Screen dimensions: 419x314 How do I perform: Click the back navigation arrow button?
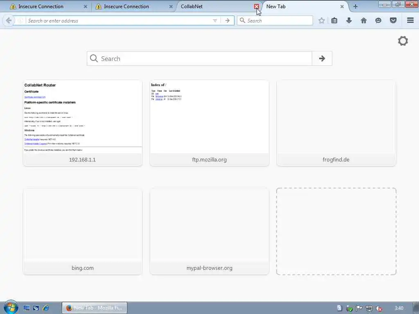[9, 20]
